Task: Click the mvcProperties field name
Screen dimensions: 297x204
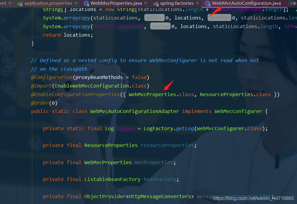Action: [x=154, y=162]
